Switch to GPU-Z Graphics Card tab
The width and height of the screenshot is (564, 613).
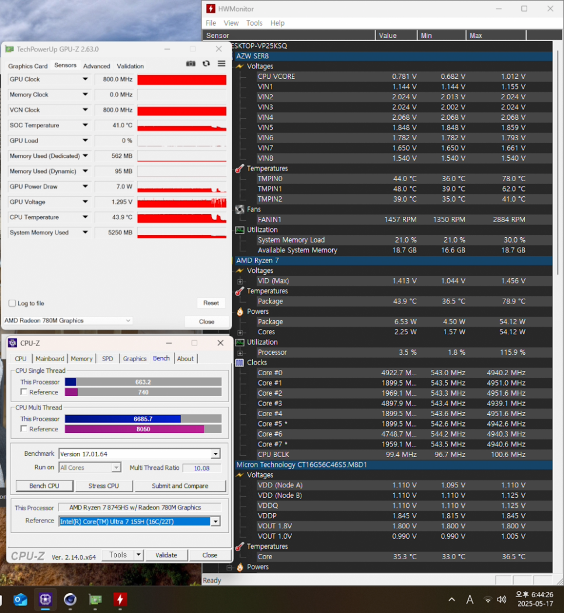click(x=27, y=66)
